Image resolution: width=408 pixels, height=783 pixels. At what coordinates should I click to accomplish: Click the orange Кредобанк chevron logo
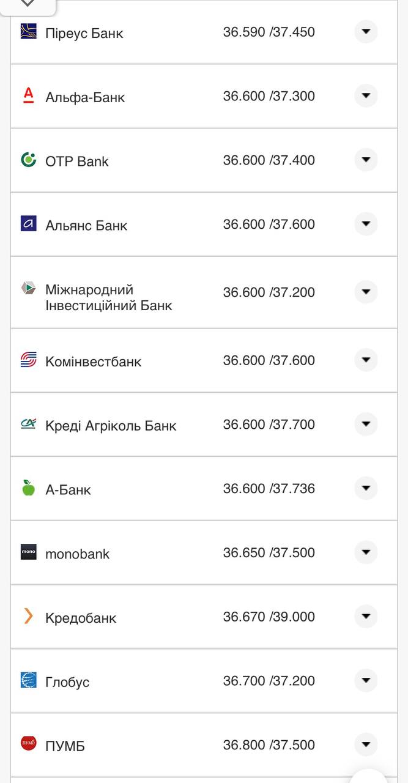click(x=29, y=616)
